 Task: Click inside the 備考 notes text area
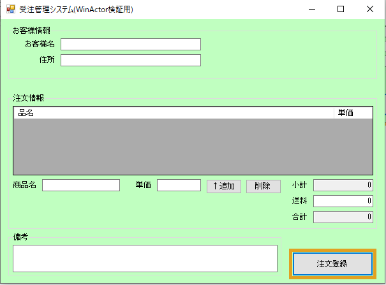point(145,258)
